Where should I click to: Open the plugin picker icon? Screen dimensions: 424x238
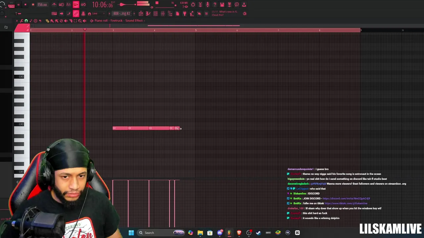click(185, 14)
